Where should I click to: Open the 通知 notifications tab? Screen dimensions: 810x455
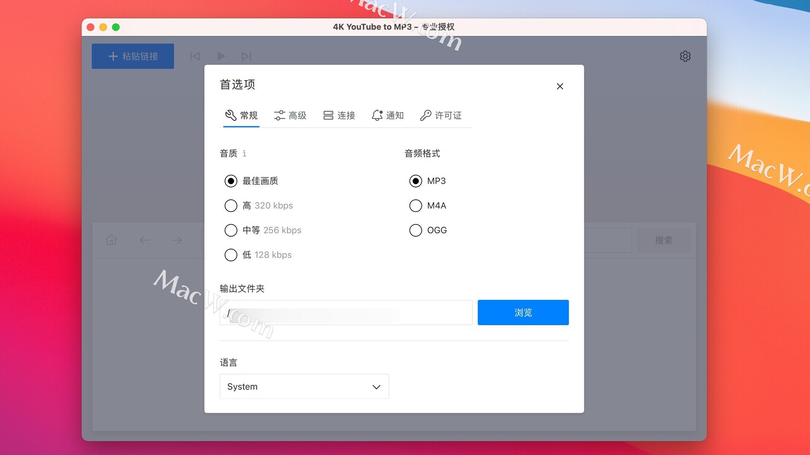tap(388, 115)
